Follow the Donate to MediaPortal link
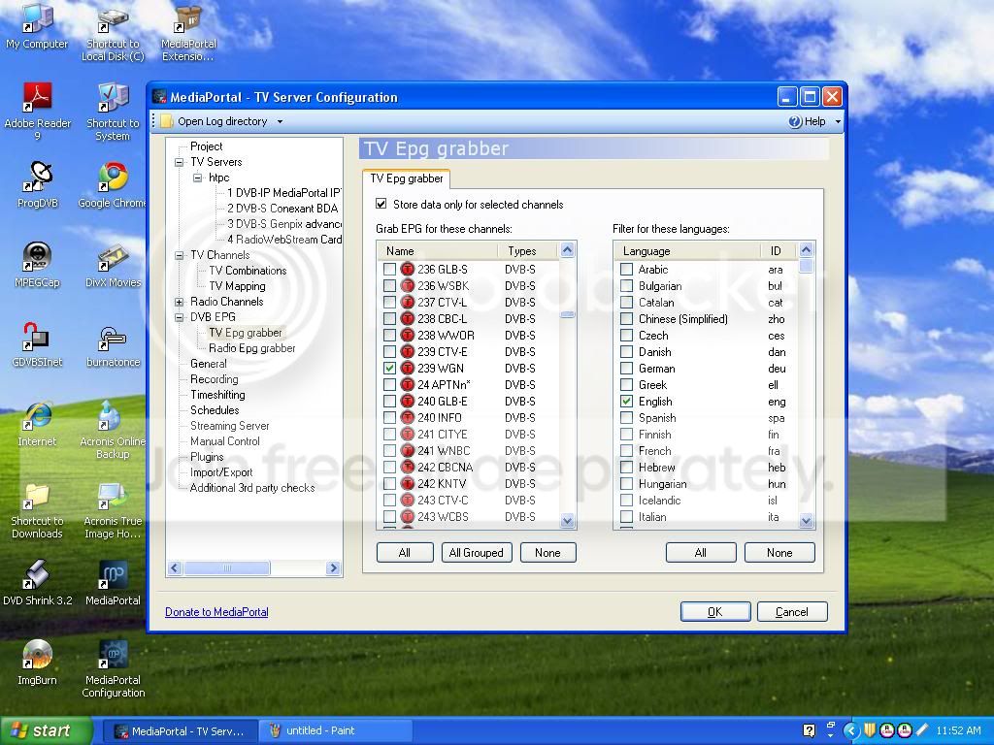 pyautogui.click(x=216, y=612)
